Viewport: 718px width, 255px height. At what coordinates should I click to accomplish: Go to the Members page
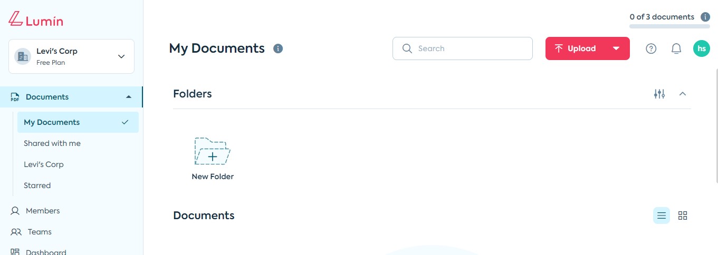pos(43,211)
